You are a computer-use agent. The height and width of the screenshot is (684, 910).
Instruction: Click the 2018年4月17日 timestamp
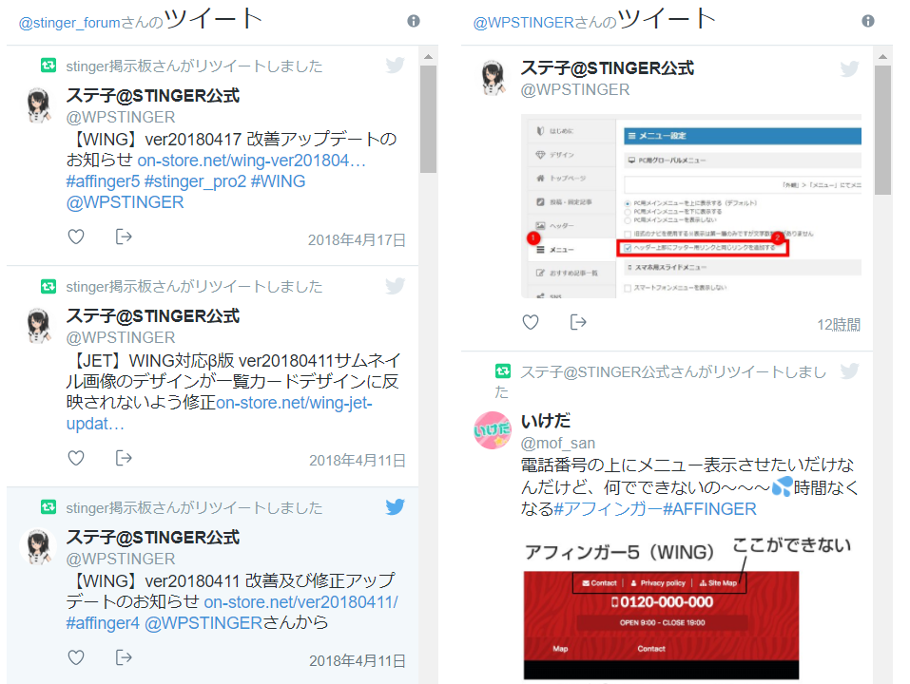coord(356,239)
